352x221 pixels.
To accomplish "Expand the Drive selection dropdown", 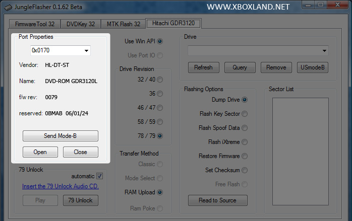I will click(x=258, y=51).
